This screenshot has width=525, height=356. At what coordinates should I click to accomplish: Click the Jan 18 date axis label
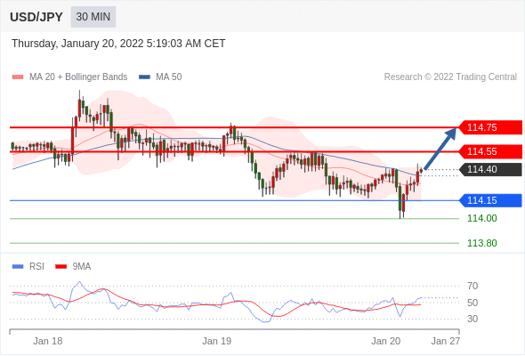[x=48, y=341]
